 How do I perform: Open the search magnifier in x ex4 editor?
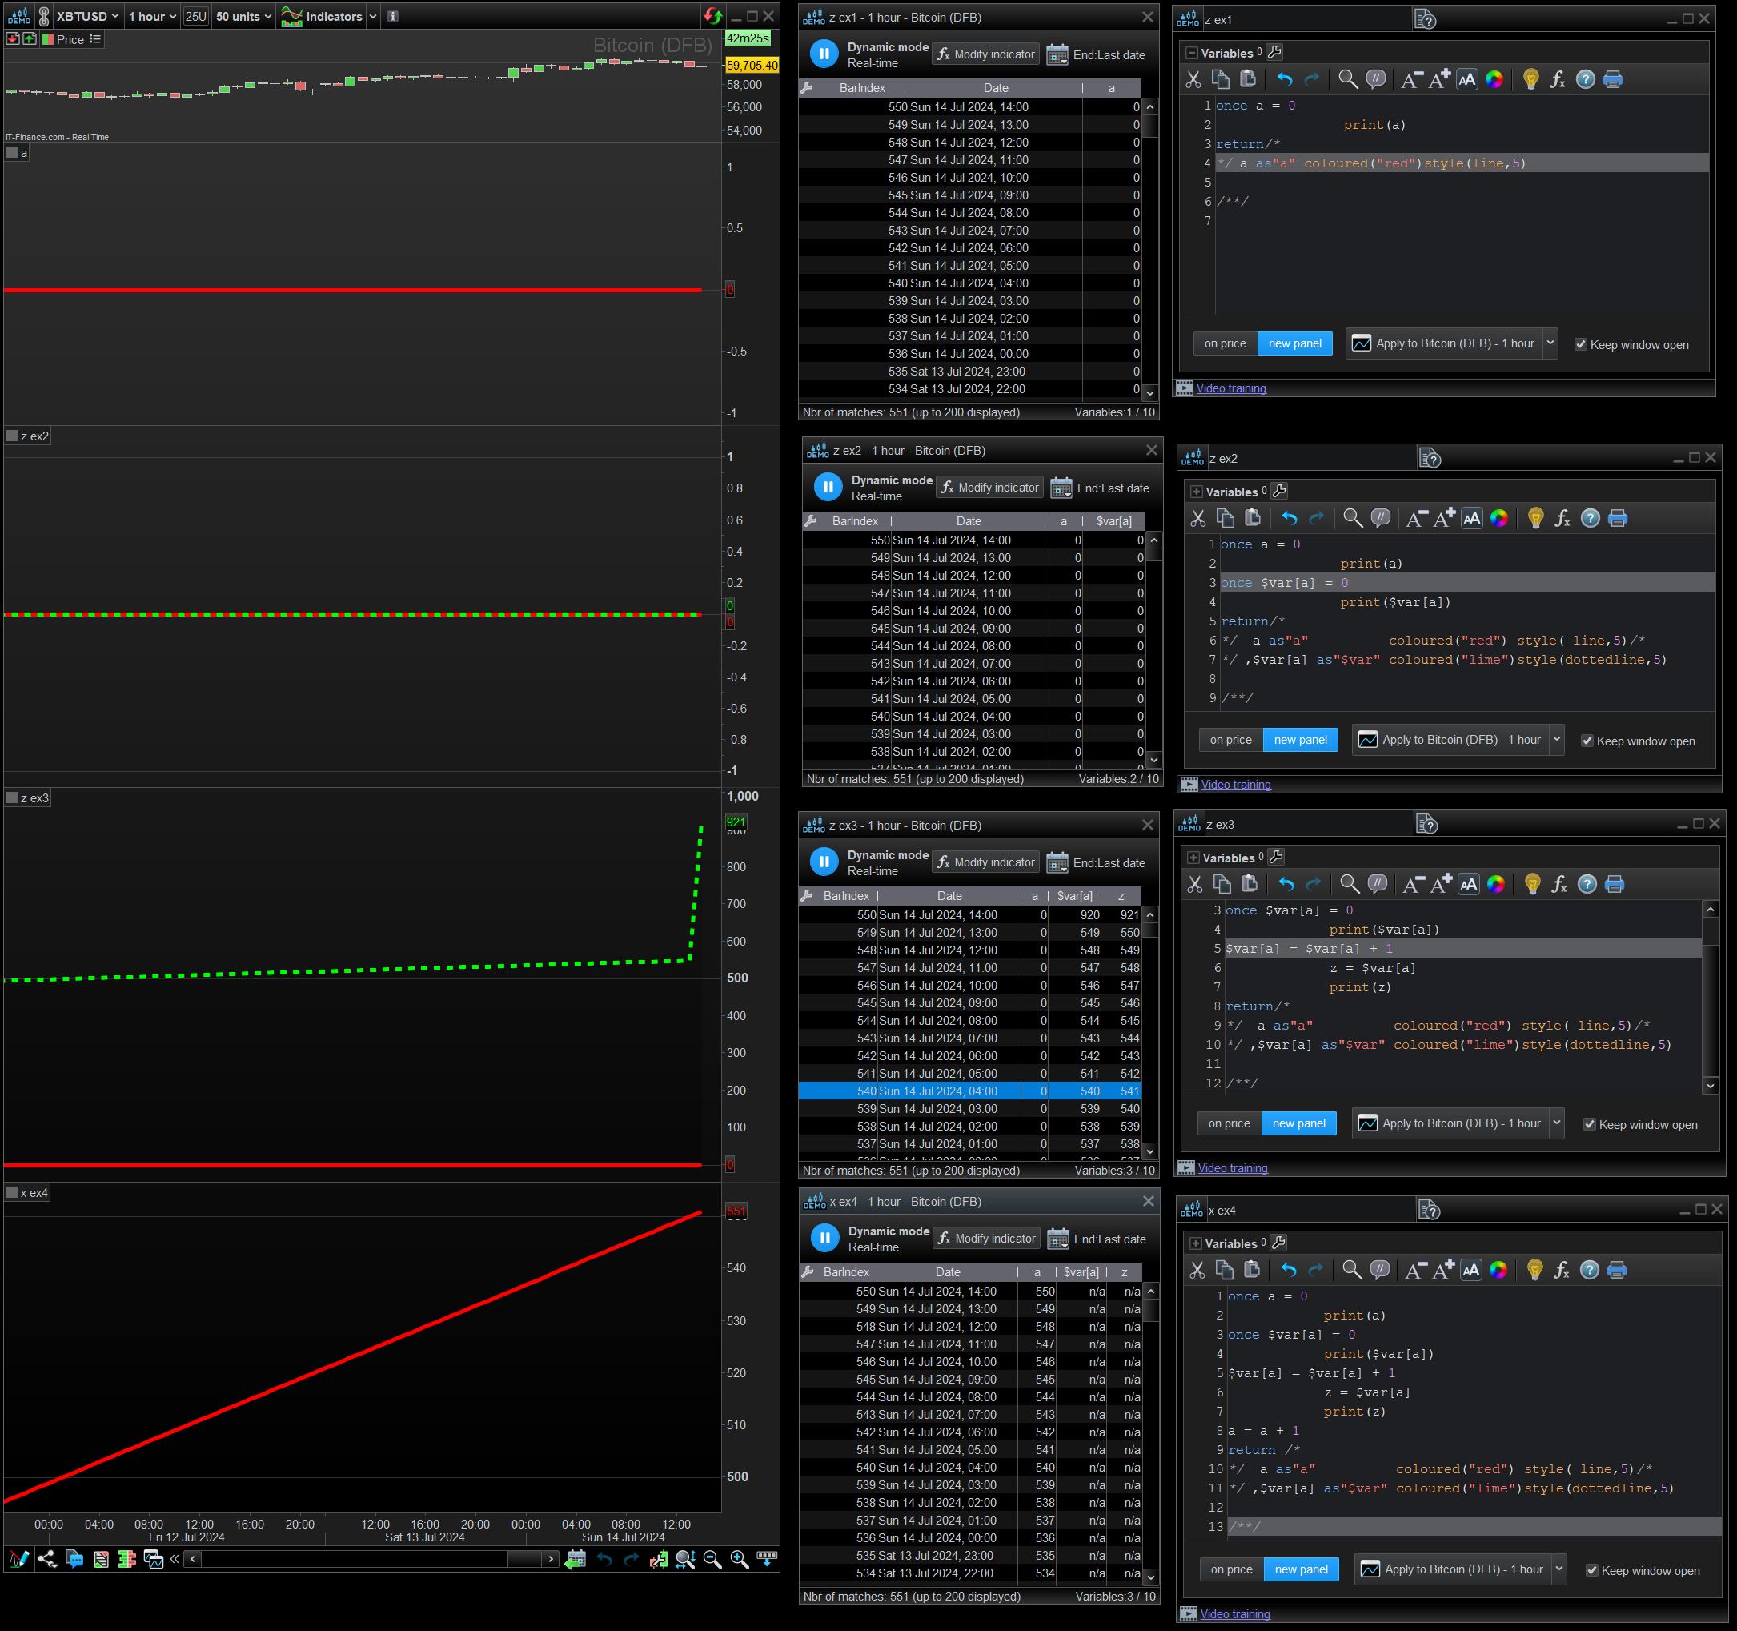pos(1352,1270)
